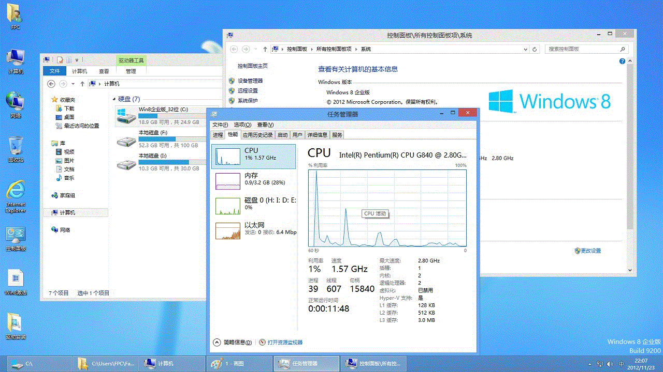Image resolution: width=663 pixels, height=372 pixels.
Task: Open the 网络 desktop icon
Action: tap(15, 105)
